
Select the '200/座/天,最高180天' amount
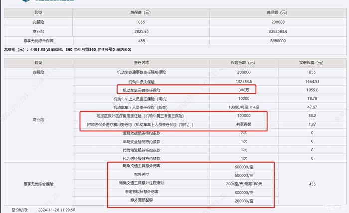pos(244,184)
